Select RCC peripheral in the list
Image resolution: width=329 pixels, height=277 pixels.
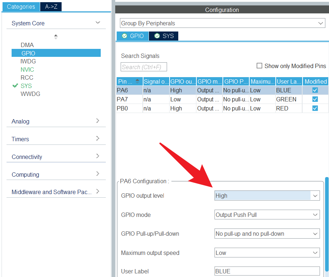[27, 77]
